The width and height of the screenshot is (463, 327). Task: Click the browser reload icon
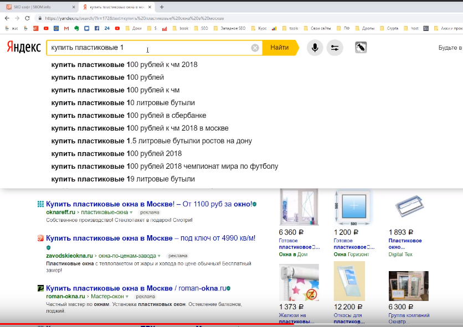tap(27, 18)
